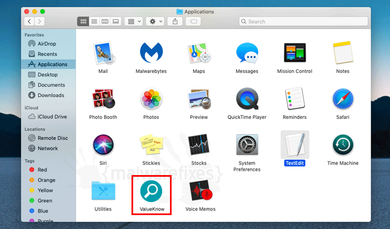Click the iCloud sidebar heading
The image size is (390, 229).
pyautogui.click(x=31, y=108)
